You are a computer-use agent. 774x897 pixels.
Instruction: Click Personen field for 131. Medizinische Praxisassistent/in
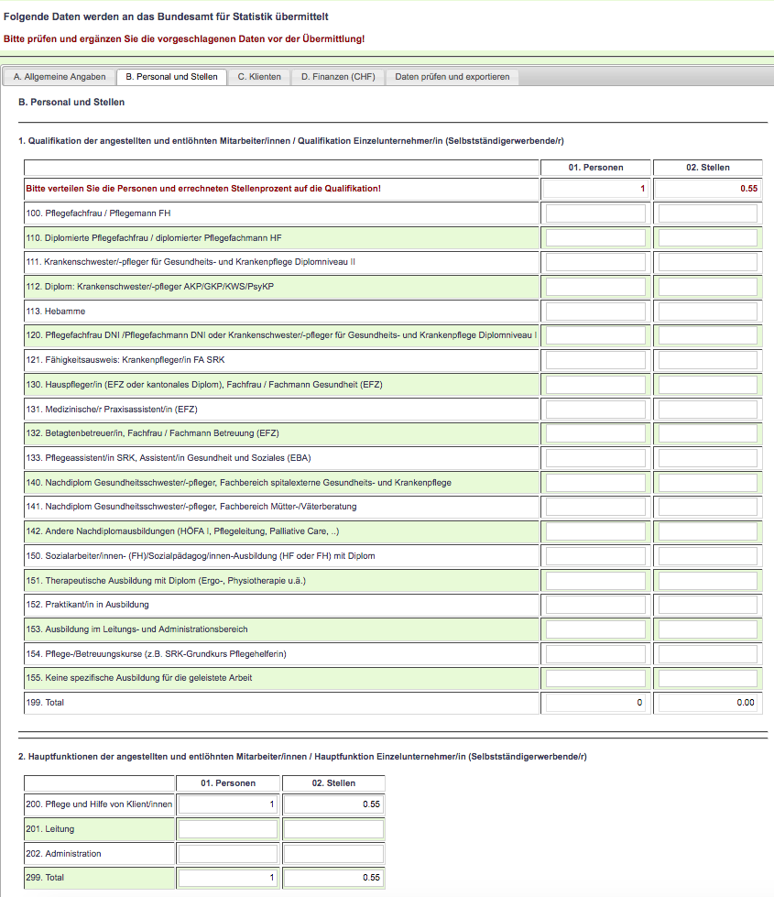click(595, 410)
